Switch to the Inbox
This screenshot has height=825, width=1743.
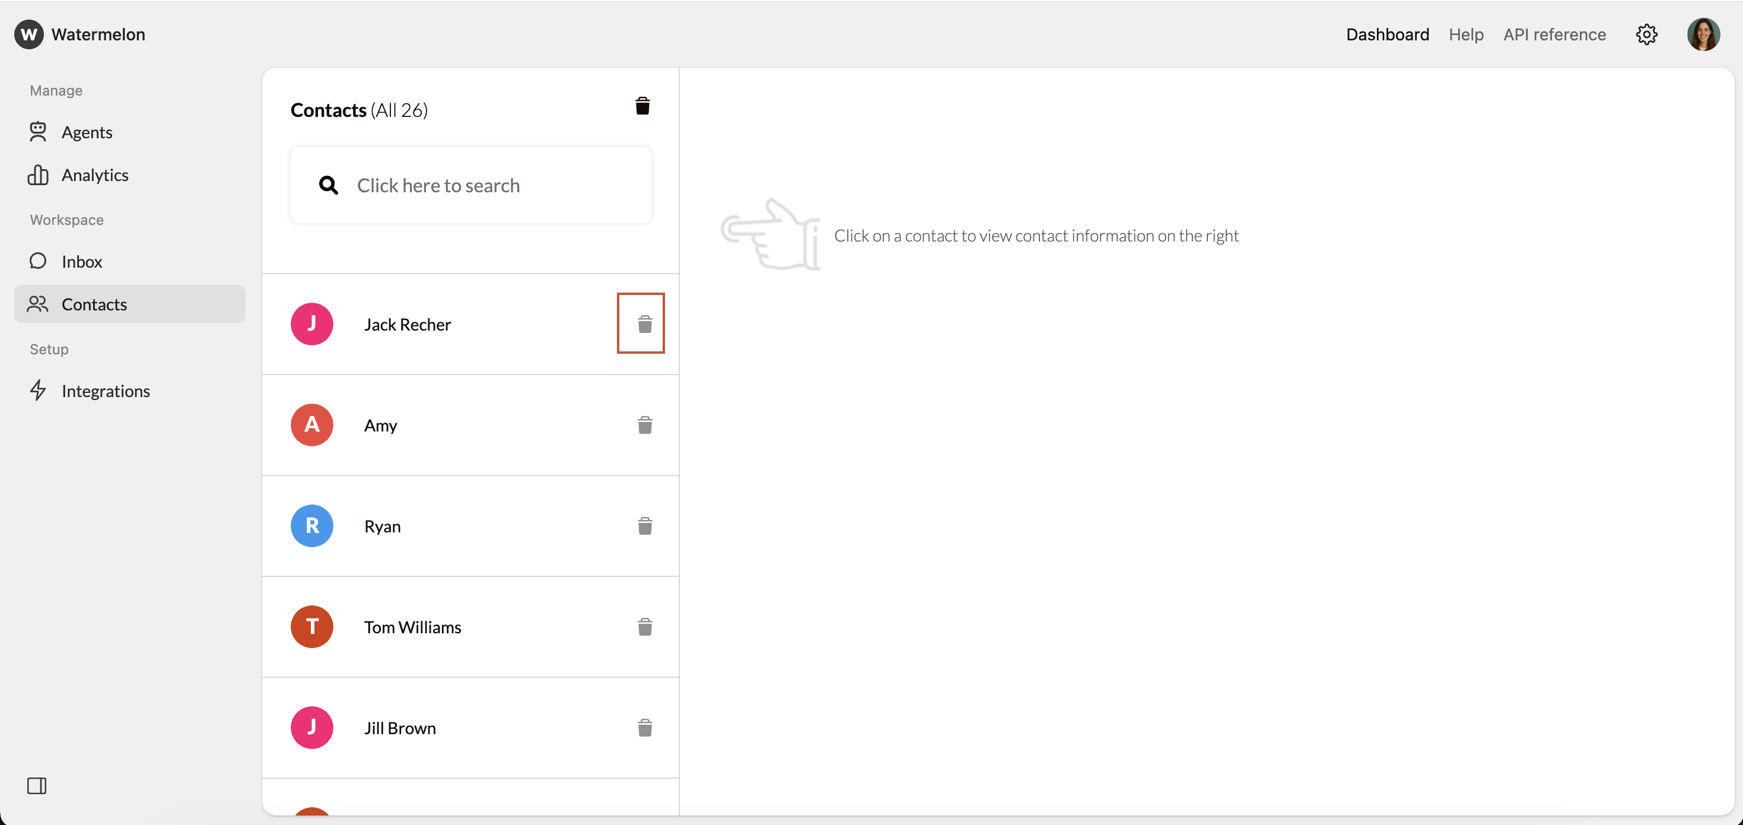click(81, 262)
